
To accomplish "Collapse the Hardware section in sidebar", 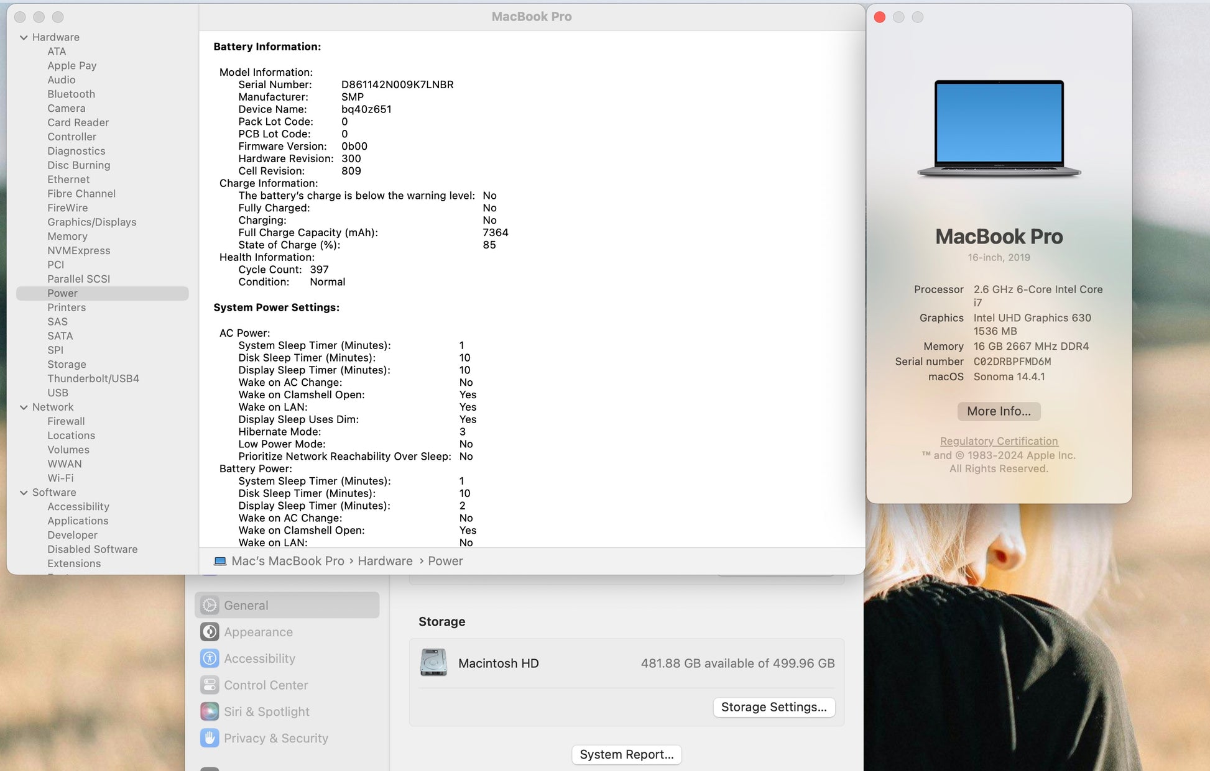I will click(24, 37).
